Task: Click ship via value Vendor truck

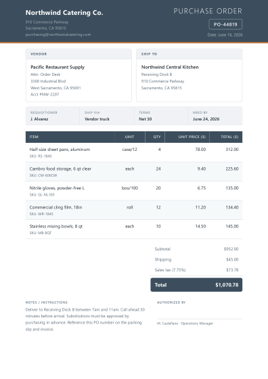Action: 97,119
